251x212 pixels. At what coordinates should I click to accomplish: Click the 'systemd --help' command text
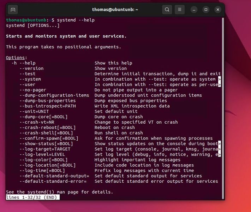76,20
